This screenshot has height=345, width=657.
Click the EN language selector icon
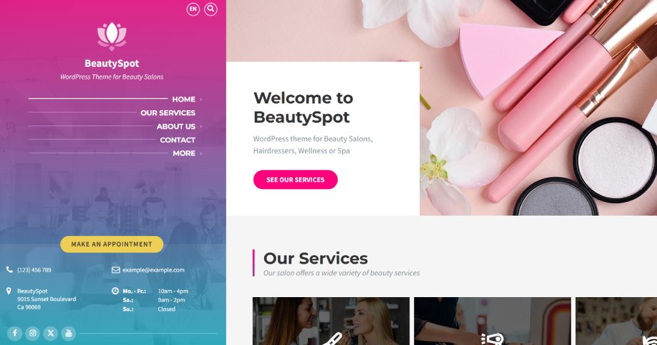(193, 9)
